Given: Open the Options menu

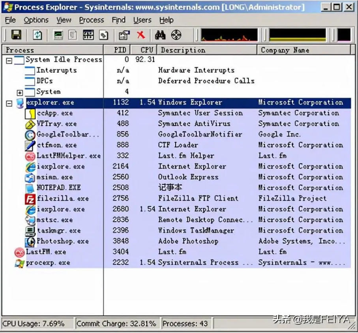Looking at the screenshot, I should pos(36,20).
